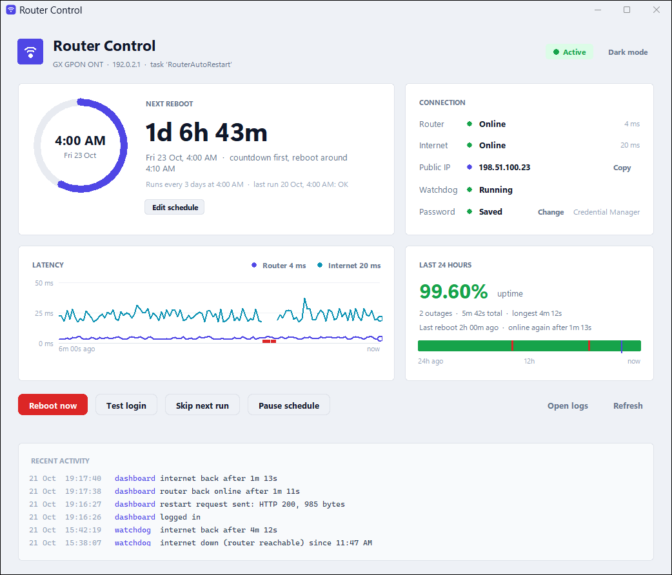
Task: Click the purple Wi-Fi router logo icon
Action: [x=30, y=52]
